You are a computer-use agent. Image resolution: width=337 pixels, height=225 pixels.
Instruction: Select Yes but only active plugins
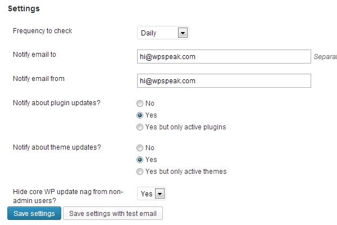pos(140,127)
